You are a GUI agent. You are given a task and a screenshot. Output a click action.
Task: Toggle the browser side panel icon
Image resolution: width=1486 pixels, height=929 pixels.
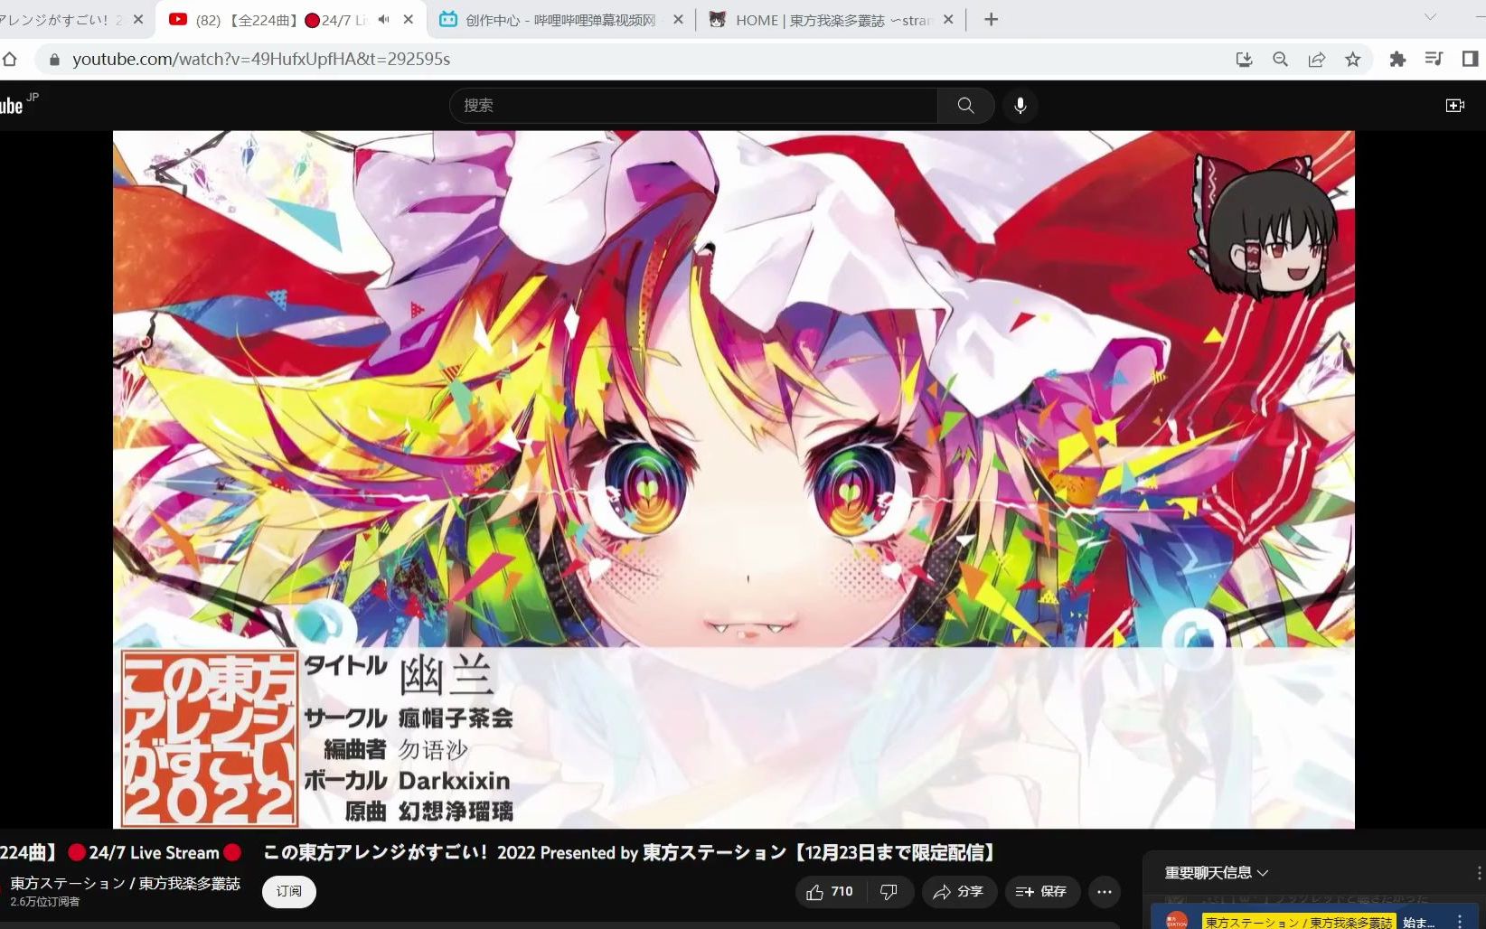[1470, 60]
